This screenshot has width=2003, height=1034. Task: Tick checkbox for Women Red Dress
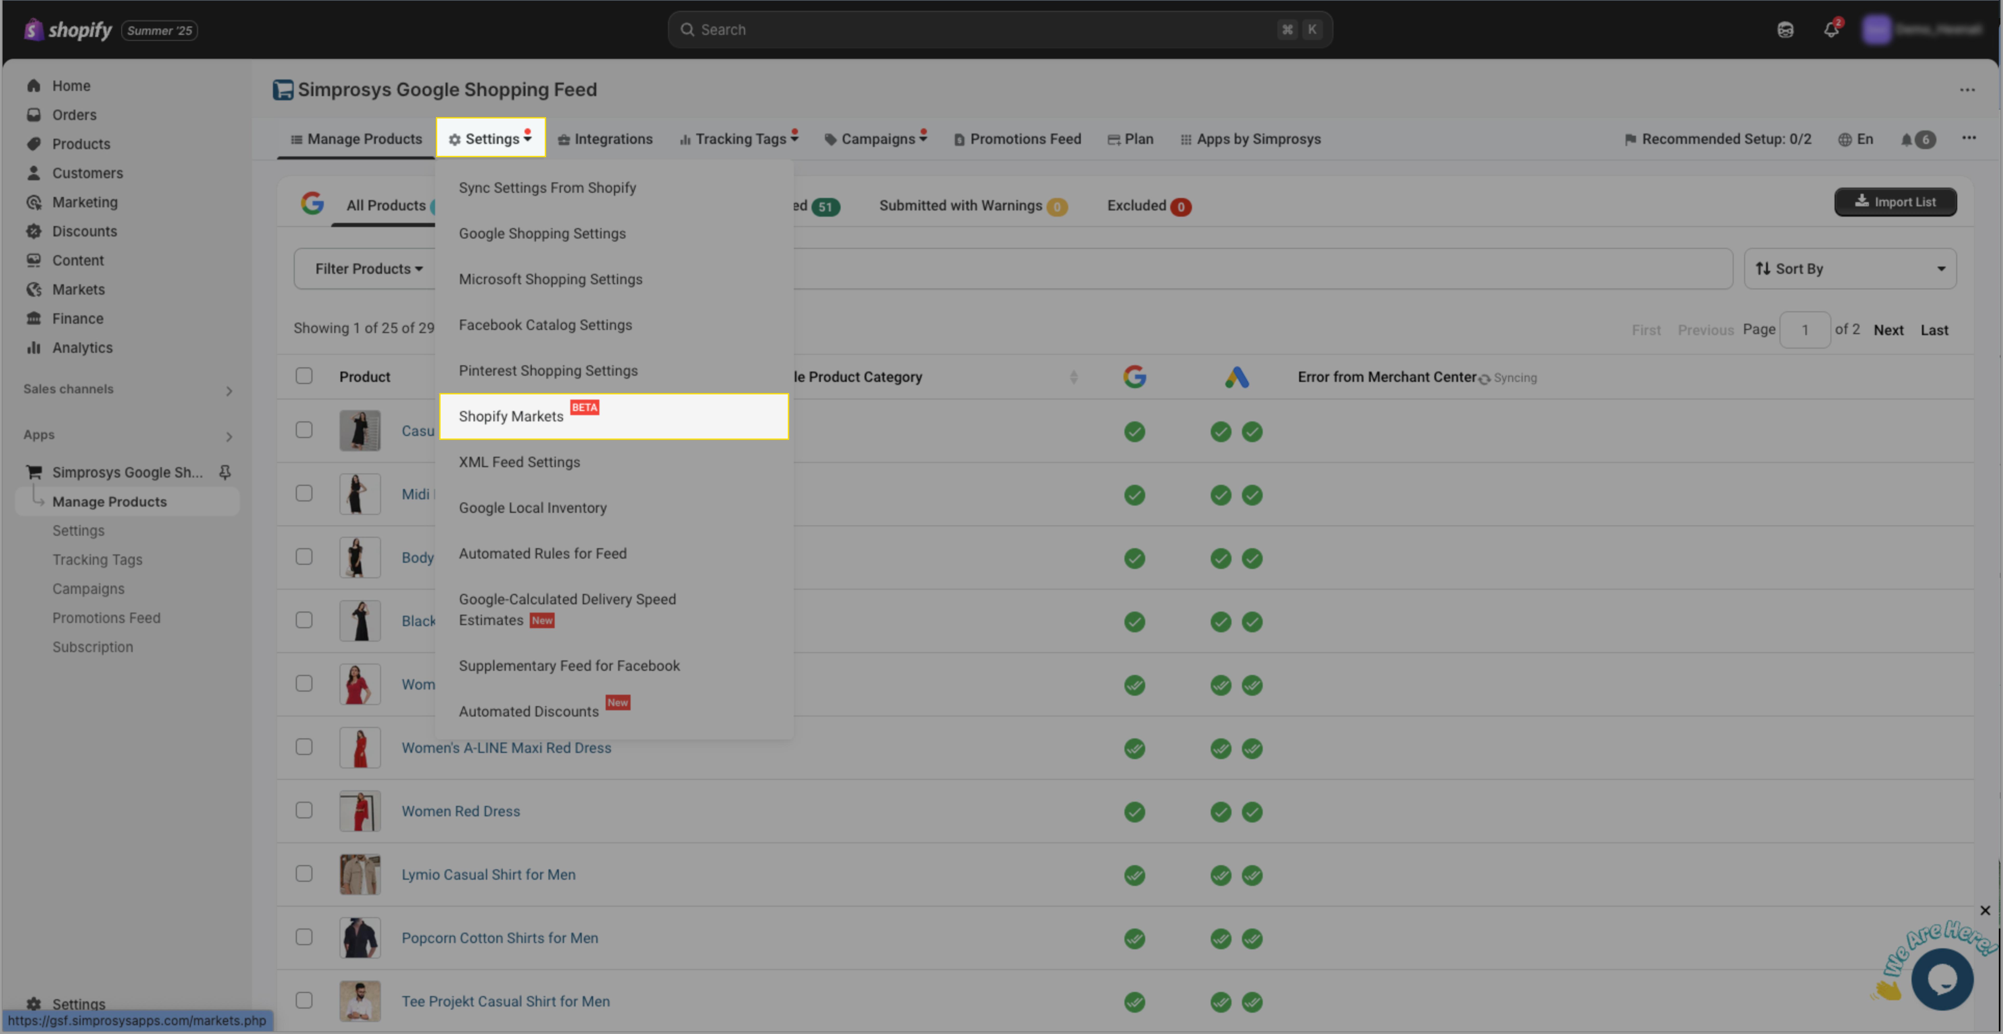304,810
